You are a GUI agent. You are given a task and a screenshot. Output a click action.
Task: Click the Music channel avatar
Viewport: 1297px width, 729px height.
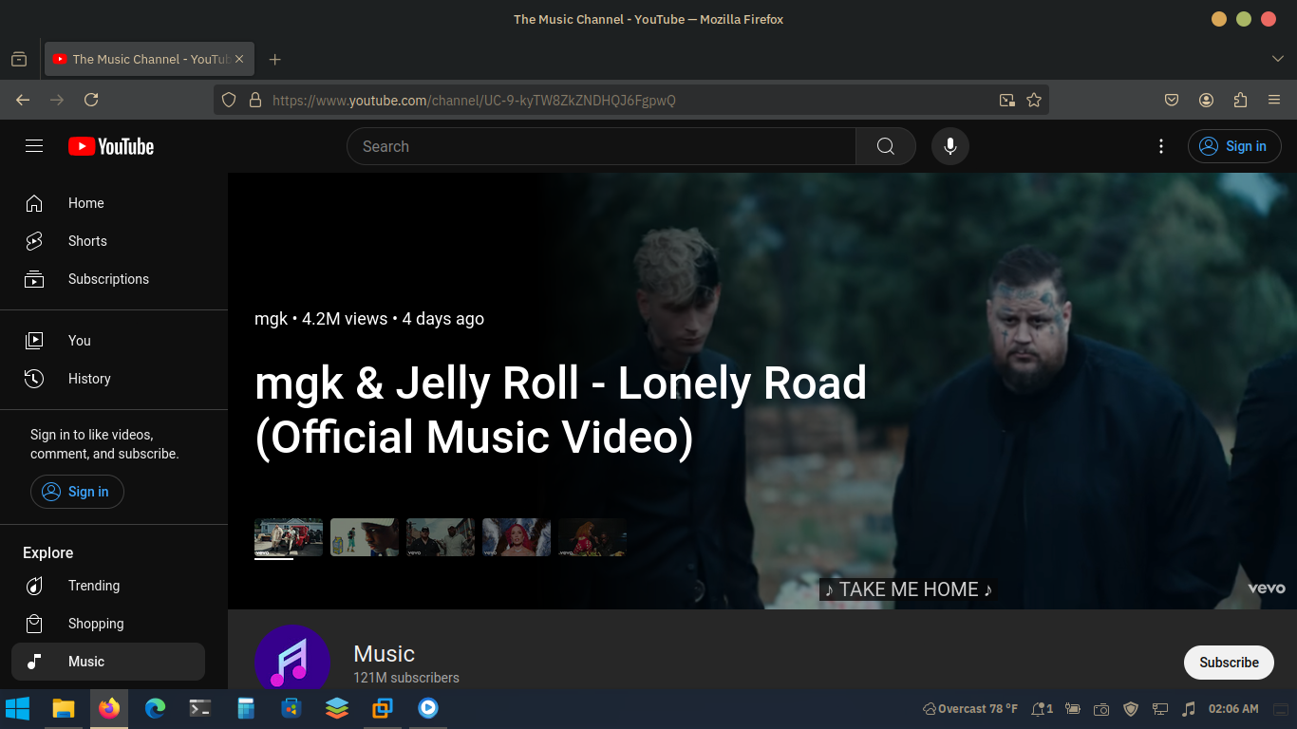click(292, 658)
